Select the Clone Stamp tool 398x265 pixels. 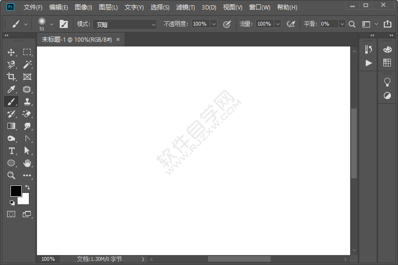click(27, 101)
